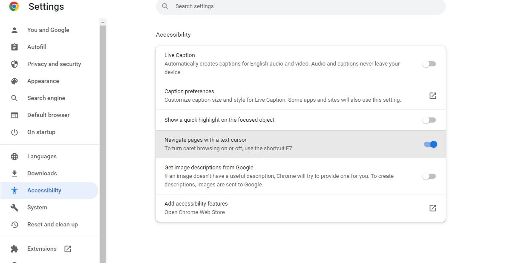
Task: Open the Downloads settings section
Action: [x=42, y=173]
